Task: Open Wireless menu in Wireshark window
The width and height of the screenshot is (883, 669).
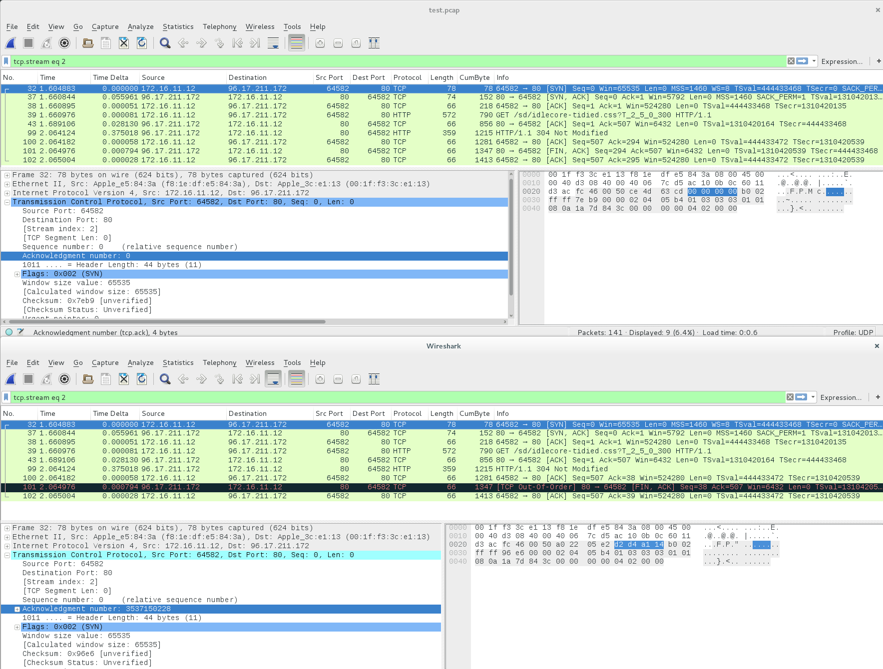Action: click(260, 363)
